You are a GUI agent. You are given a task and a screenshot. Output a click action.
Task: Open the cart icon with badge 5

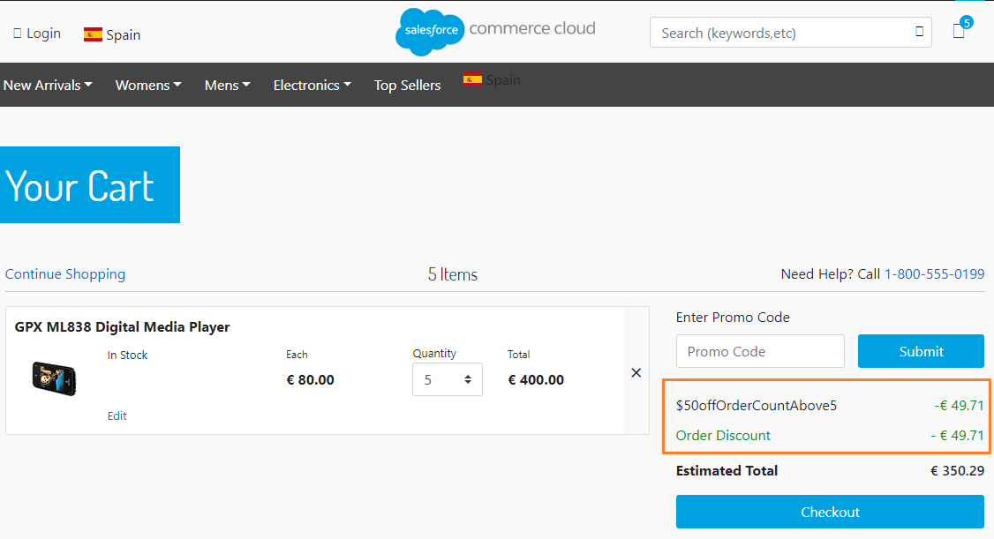pos(959,31)
